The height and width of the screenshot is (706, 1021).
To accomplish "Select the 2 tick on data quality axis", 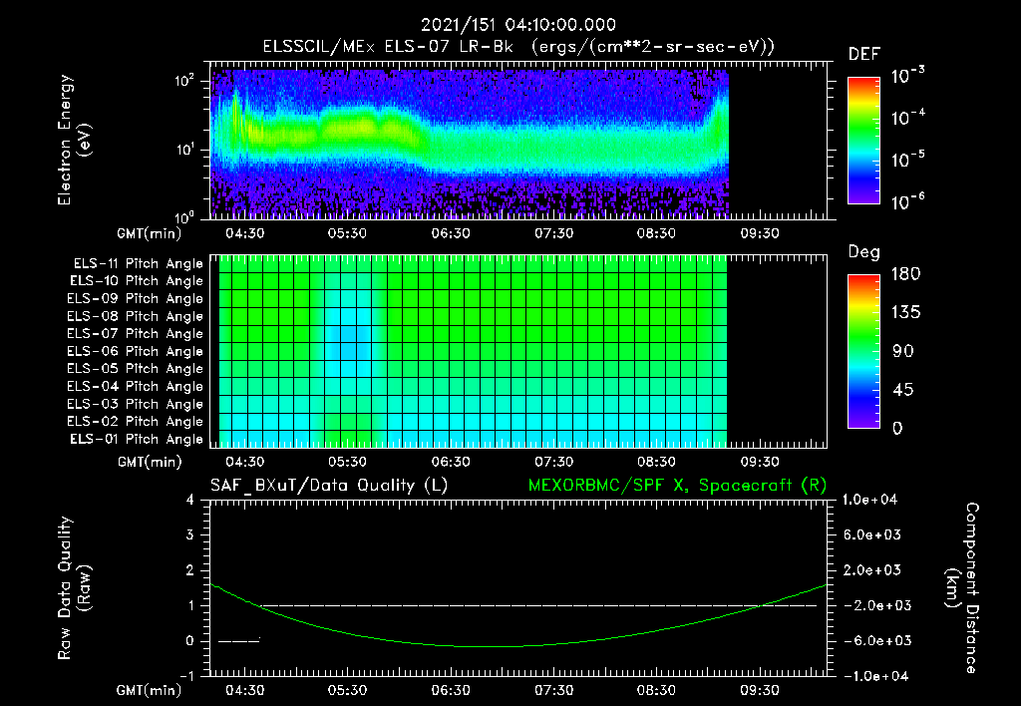I will click(x=189, y=570).
